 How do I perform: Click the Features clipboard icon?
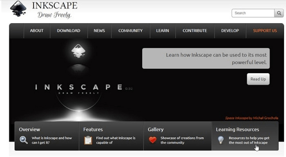[88, 140]
